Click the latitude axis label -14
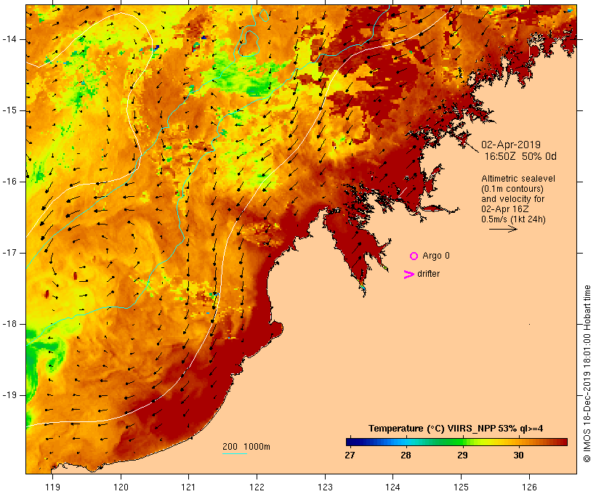 pos(9,39)
